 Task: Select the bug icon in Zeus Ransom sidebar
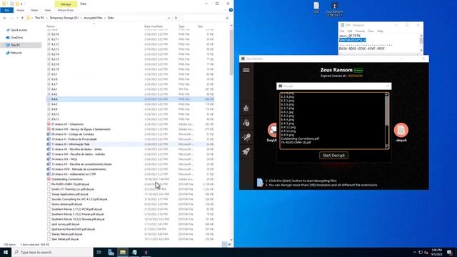click(x=246, y=109)
